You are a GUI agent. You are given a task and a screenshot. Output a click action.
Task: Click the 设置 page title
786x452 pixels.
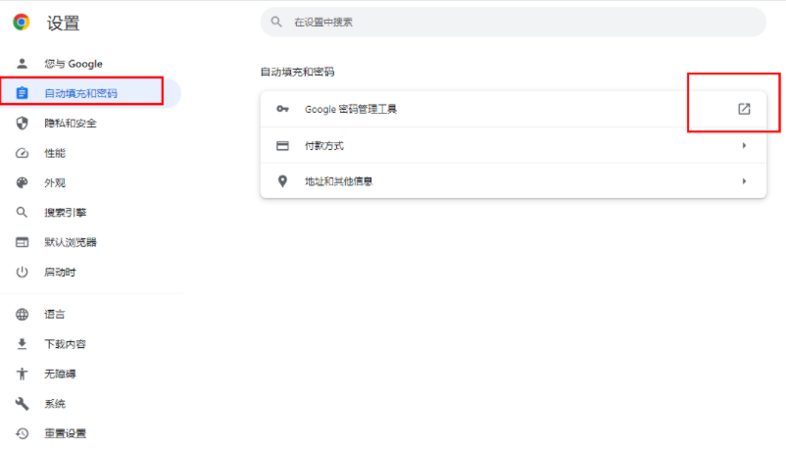click(63, 24)
